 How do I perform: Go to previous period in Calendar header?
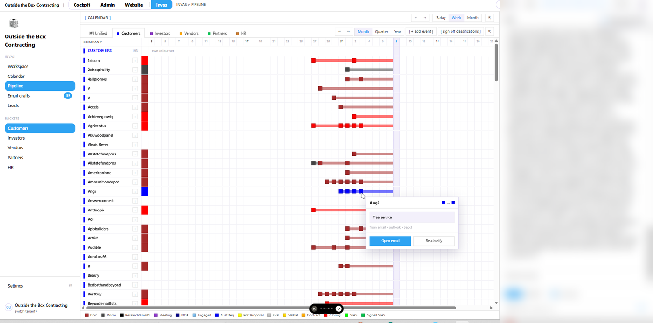pos(416,18)
